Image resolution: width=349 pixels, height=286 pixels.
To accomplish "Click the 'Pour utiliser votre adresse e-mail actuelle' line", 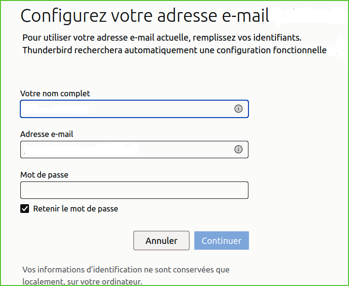I will pyautogui.click(x=162, y=38).
